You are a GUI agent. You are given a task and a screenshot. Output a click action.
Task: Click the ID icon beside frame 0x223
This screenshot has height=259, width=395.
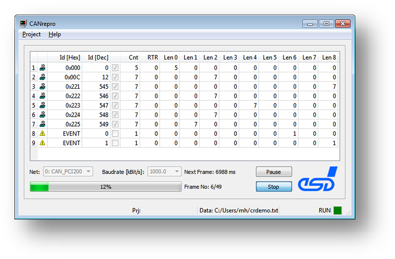coord(42,105)
